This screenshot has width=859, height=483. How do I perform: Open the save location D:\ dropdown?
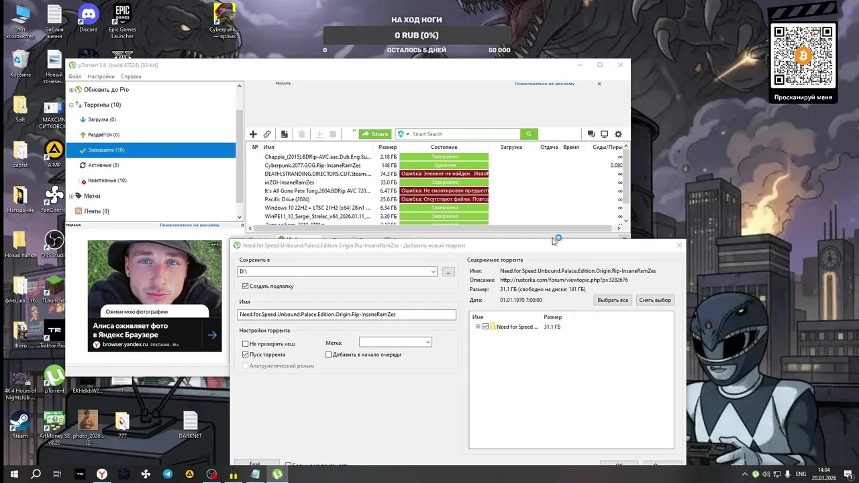434,272
